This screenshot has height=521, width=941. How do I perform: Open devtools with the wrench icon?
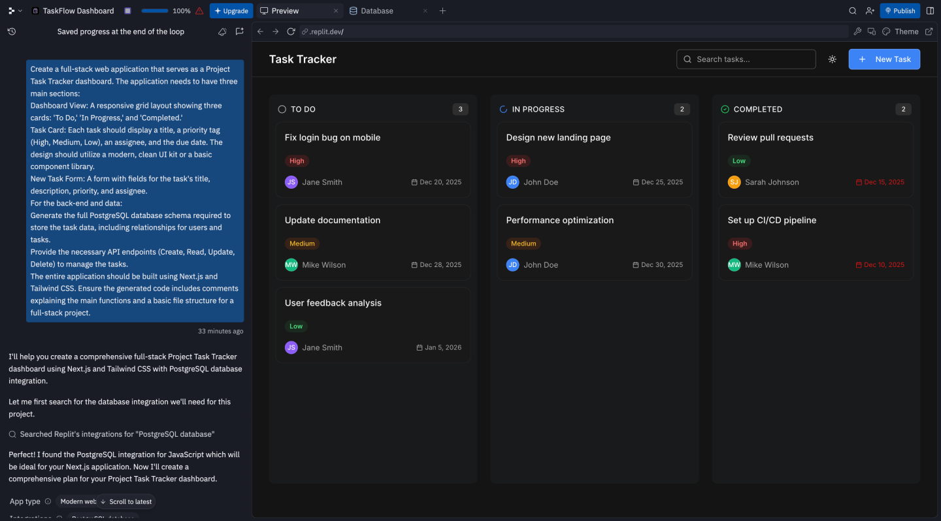(x=857, y=31)
